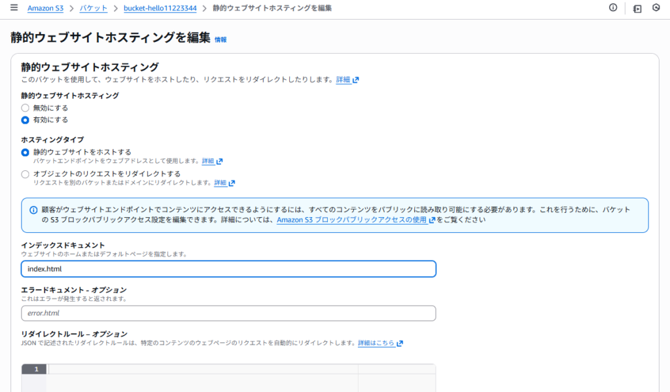Viewport: 670px width, 392px height.
Task: Go to Amazon S3 breadcrumb
Action: [45, 9]
